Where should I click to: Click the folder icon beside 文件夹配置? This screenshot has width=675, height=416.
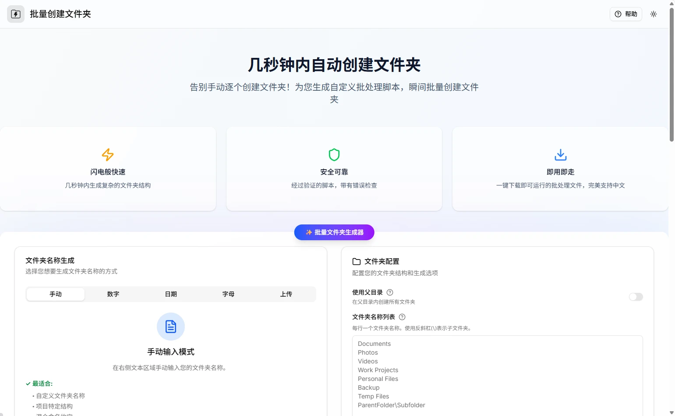(357, 262)
